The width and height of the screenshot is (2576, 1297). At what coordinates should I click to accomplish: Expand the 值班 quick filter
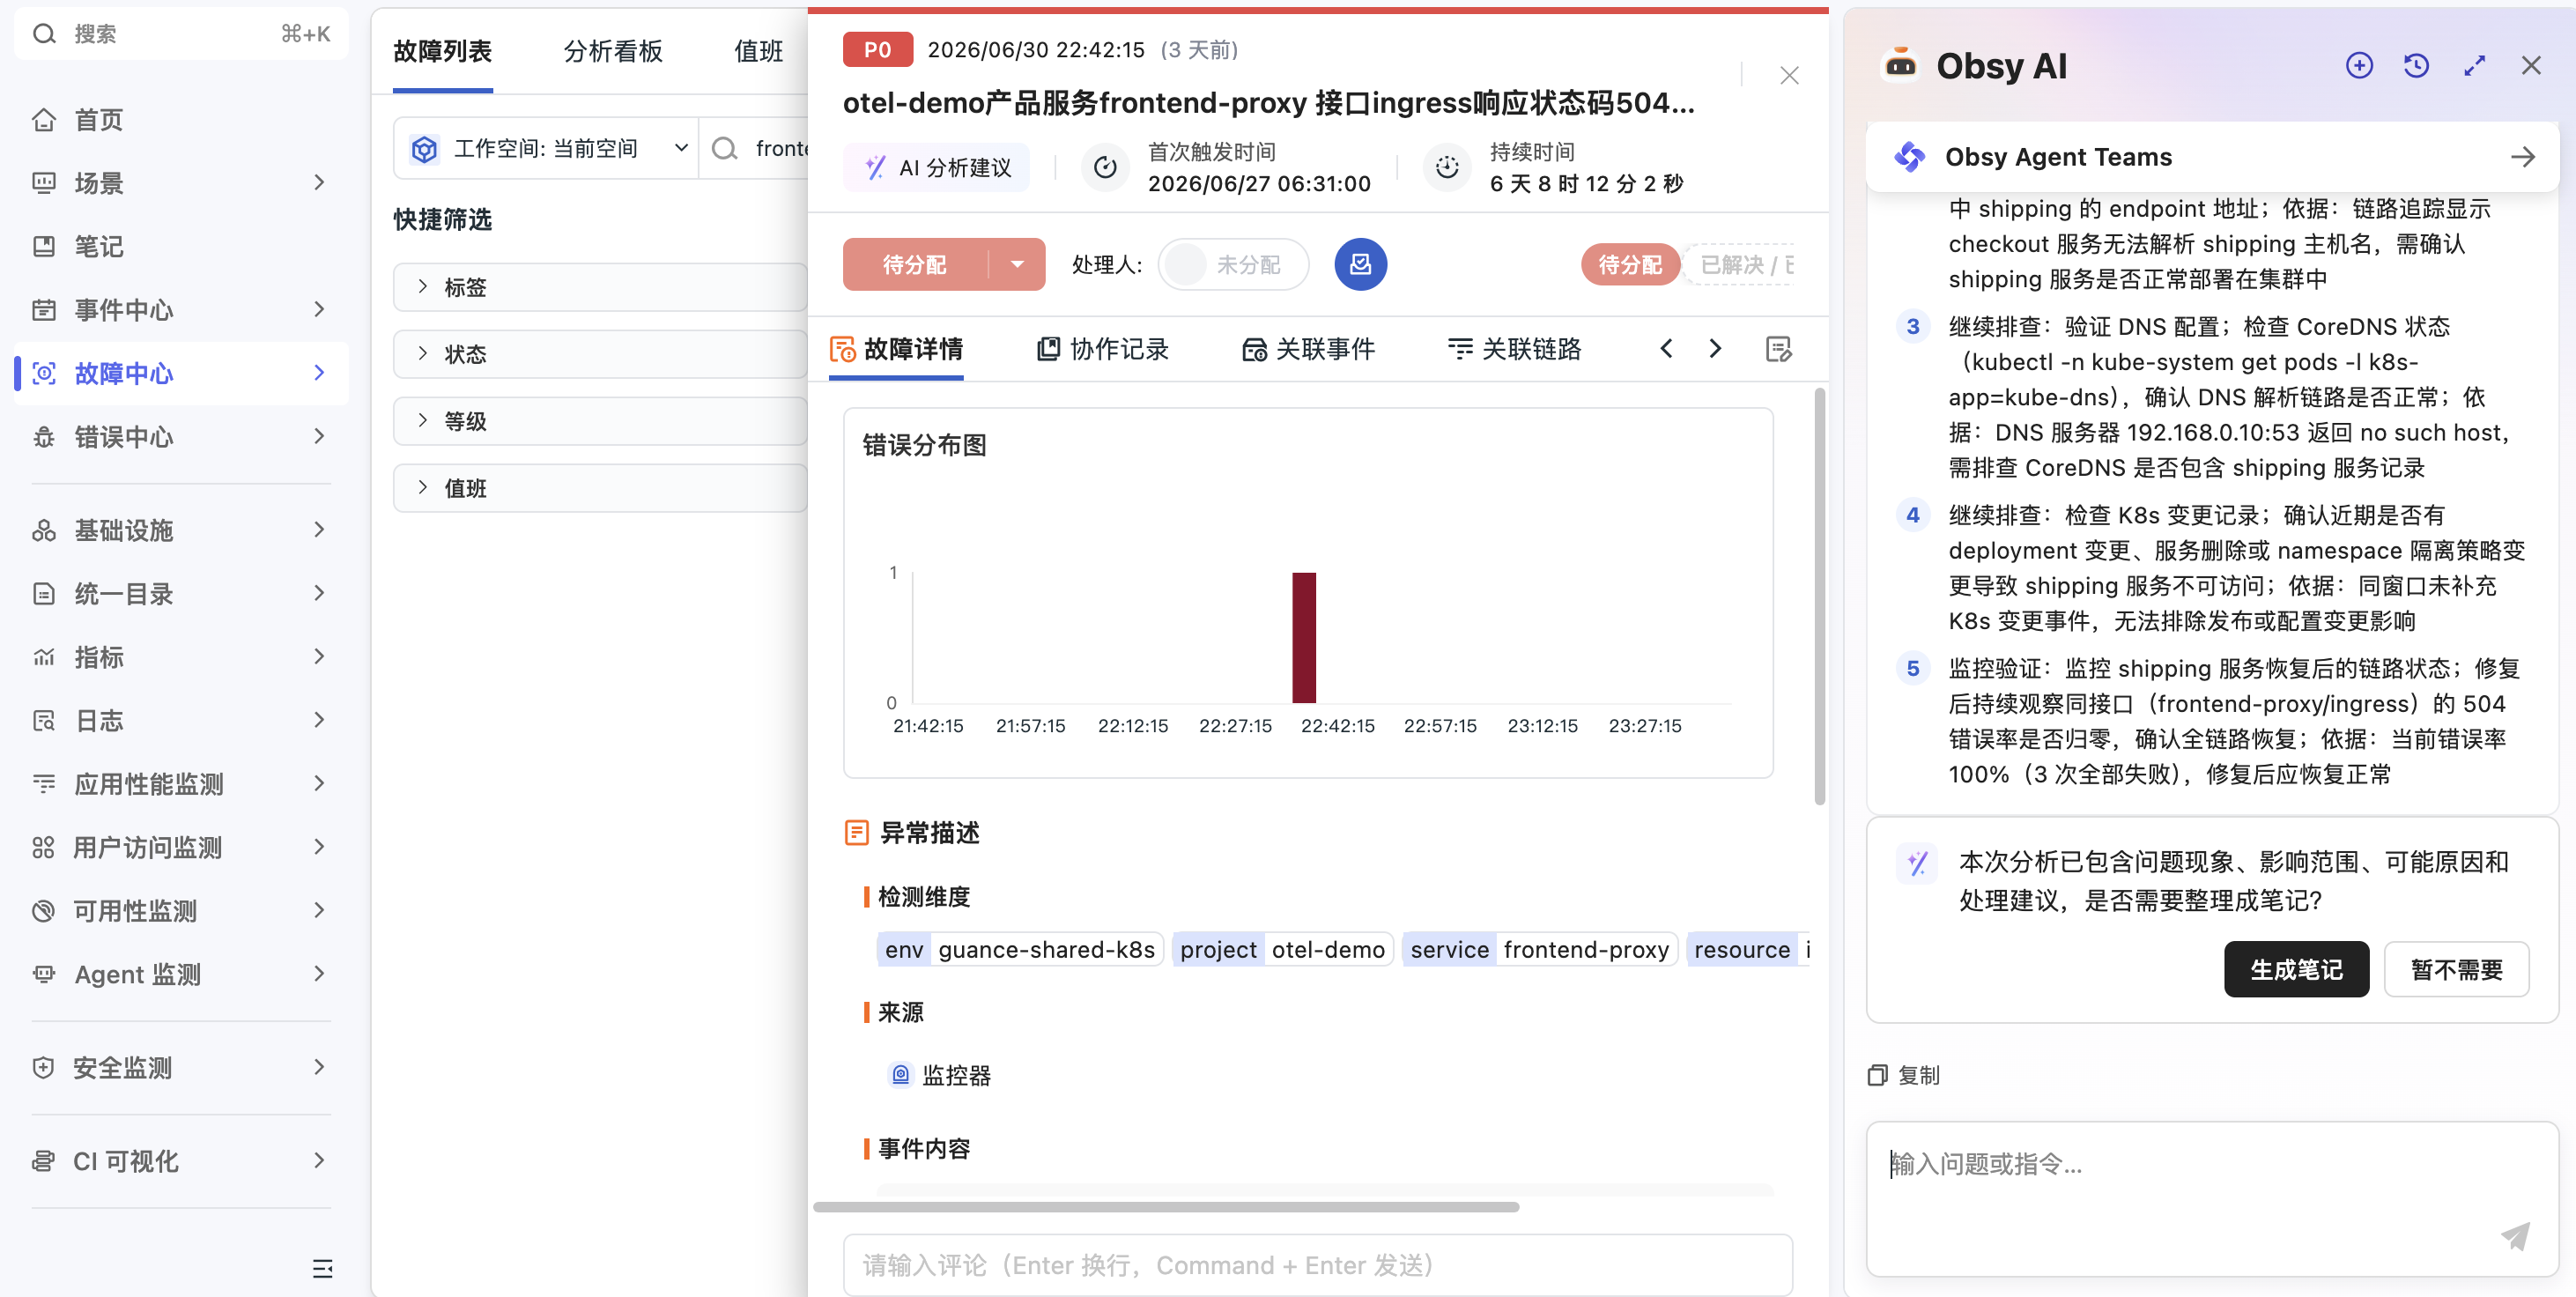(x=600, y=488)
